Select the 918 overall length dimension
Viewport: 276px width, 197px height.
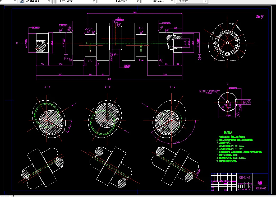pyautogui.click(x=109, y=79)
